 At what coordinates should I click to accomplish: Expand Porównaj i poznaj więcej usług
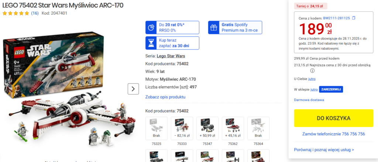(x=324, y=150)
